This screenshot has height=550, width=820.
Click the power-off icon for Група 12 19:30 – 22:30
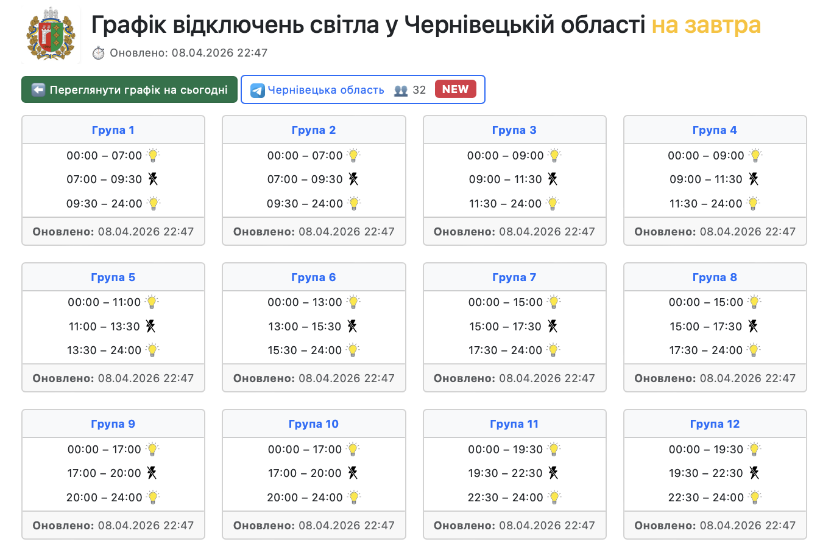(x=754, y=473)
